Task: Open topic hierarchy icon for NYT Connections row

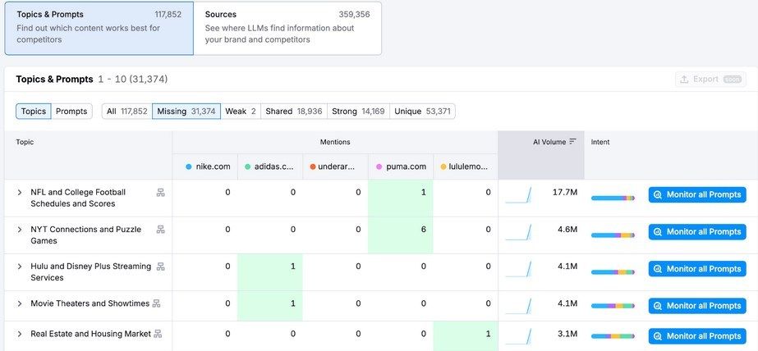Action: (x=160, y=230)
